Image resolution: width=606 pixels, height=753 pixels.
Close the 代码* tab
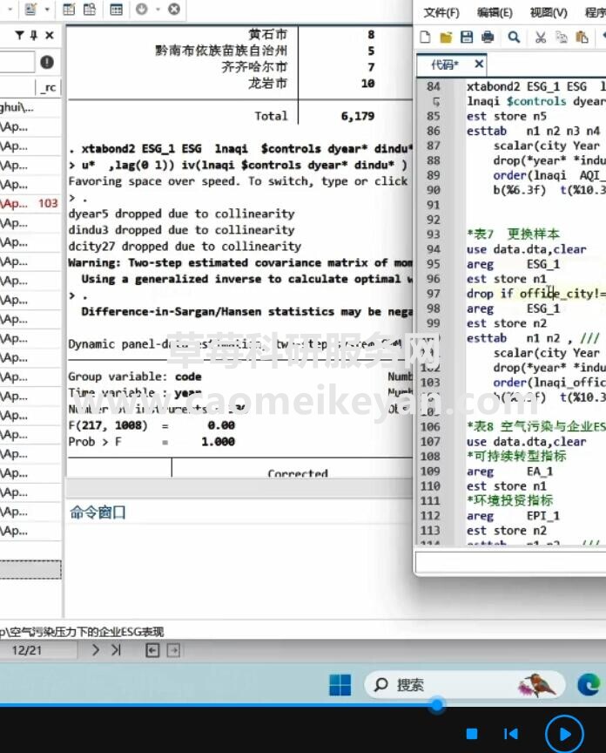479,64
